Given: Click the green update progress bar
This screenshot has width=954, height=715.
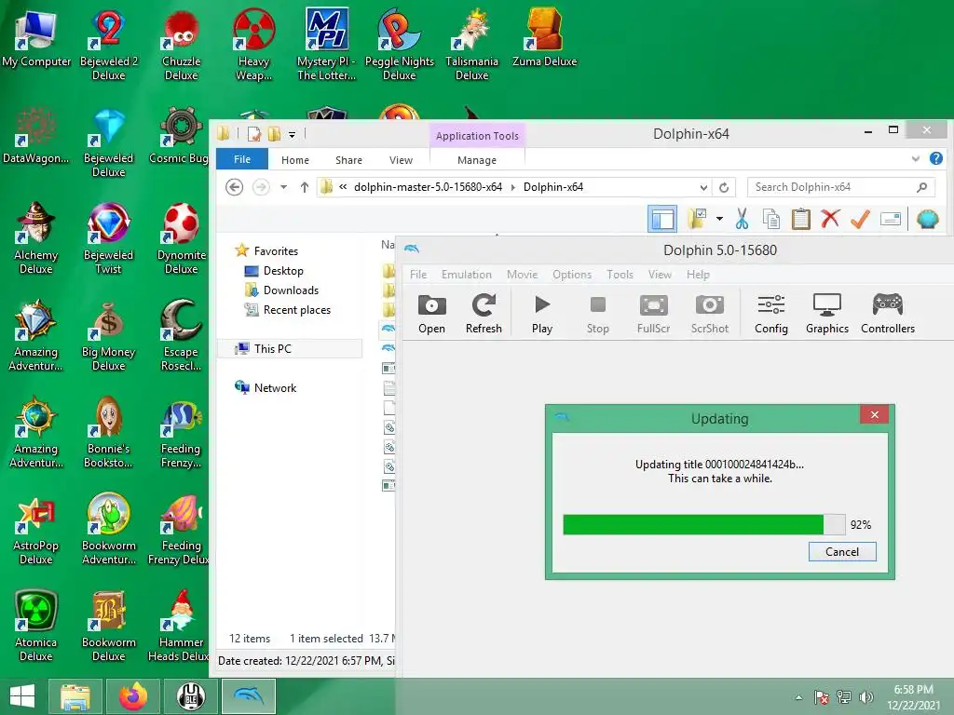Looking at the screenshot, I should (704, 524).
